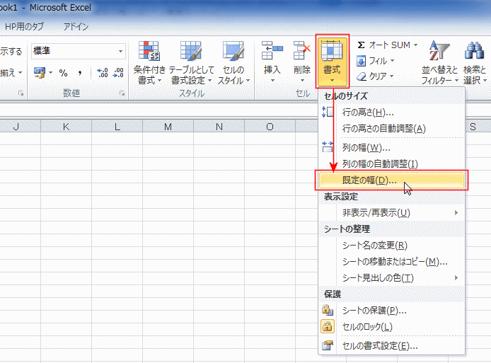Click the シートの保護 padlock icon
Screen dimensions: 491x363
pos(328,310)
